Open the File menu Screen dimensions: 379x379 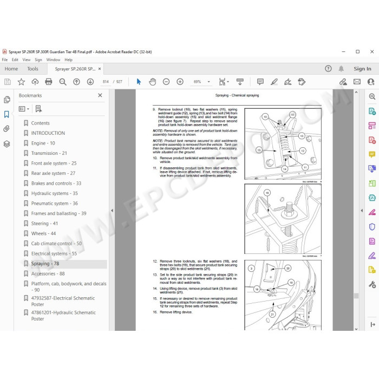[x=5, y=60]
